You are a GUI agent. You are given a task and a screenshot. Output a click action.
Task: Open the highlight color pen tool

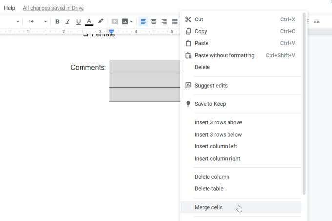tap(101, 21)
